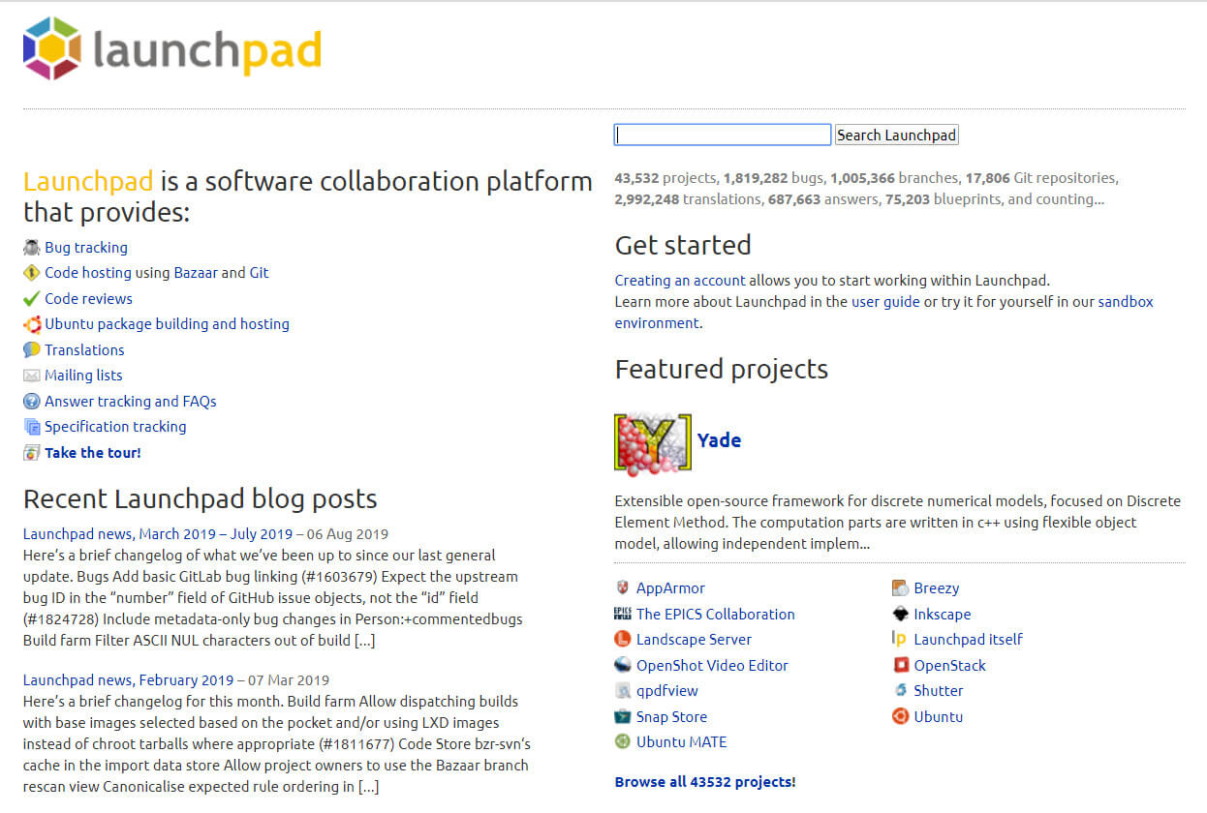Click the Snap Store icon
1207x813 pixels.
[x=623, y=717]
